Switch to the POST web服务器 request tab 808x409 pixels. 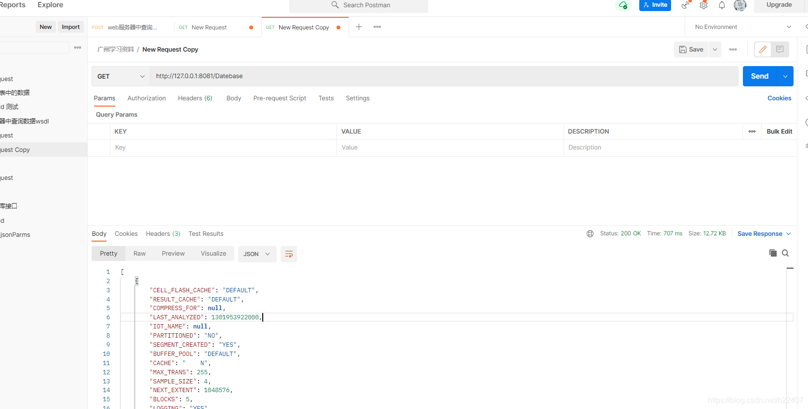(131, 27)
